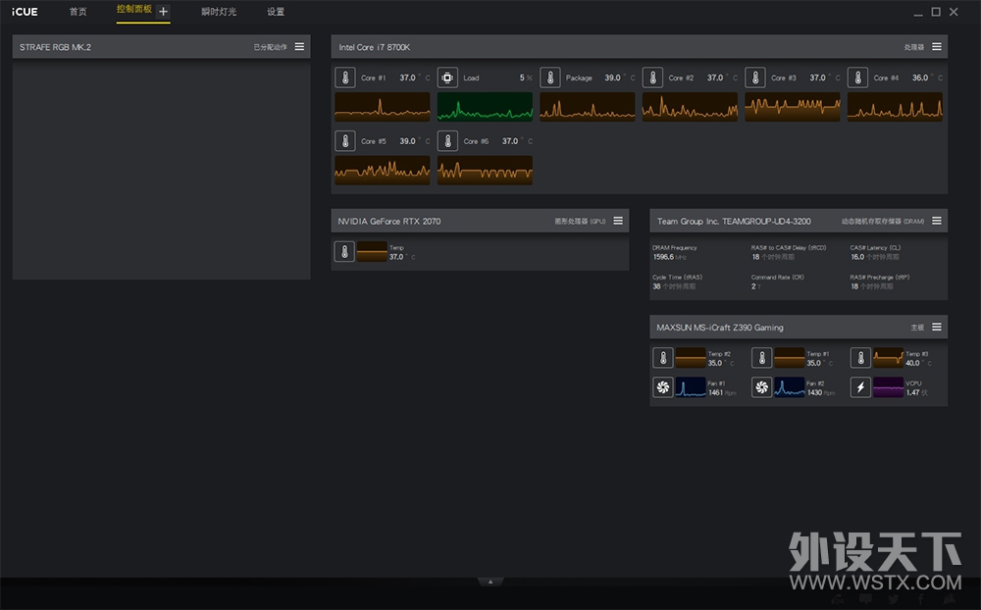
Task: Click the Core #3 temperature graph
Action: 793,107
